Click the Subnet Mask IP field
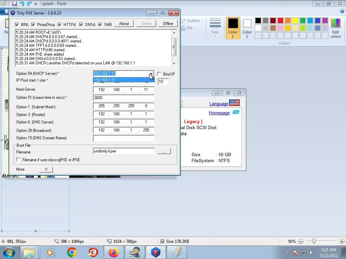 [x=124, y=106]
